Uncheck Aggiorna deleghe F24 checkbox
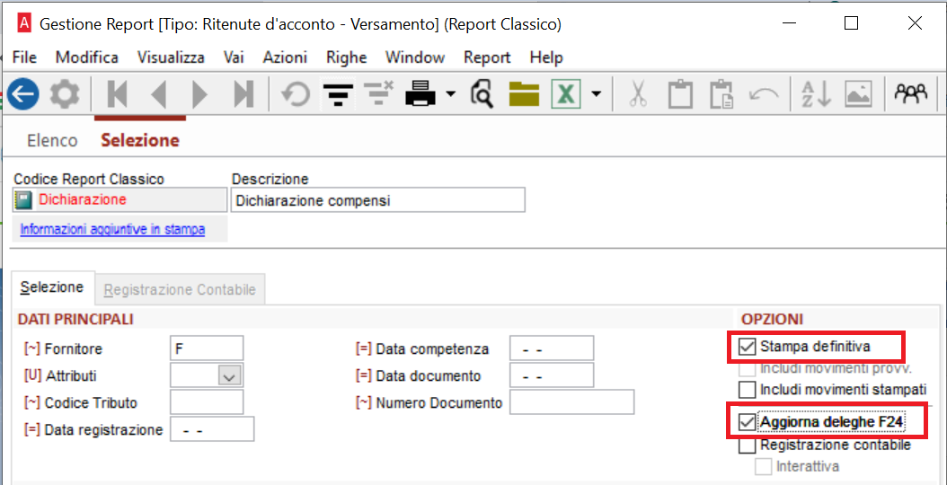 (748, 423)
